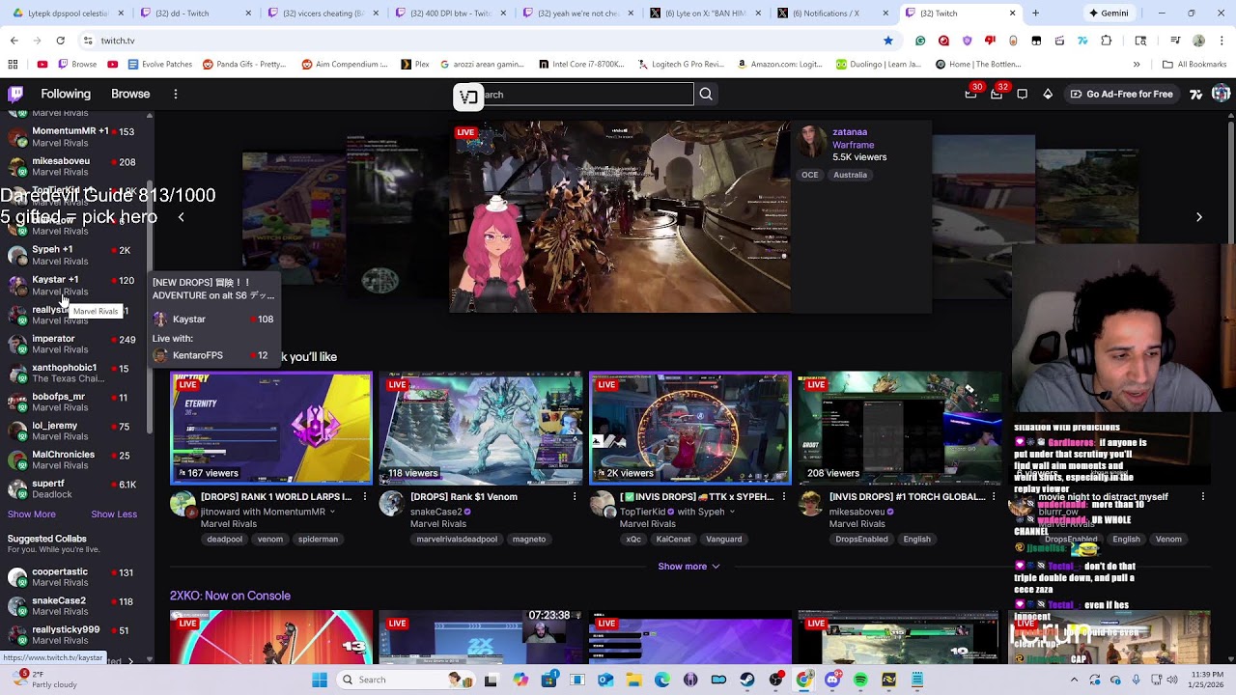Select the DropsEnabled tag under mikesaboveu stream
Viewport: 1236px width, 695px height.
(861, 540)
